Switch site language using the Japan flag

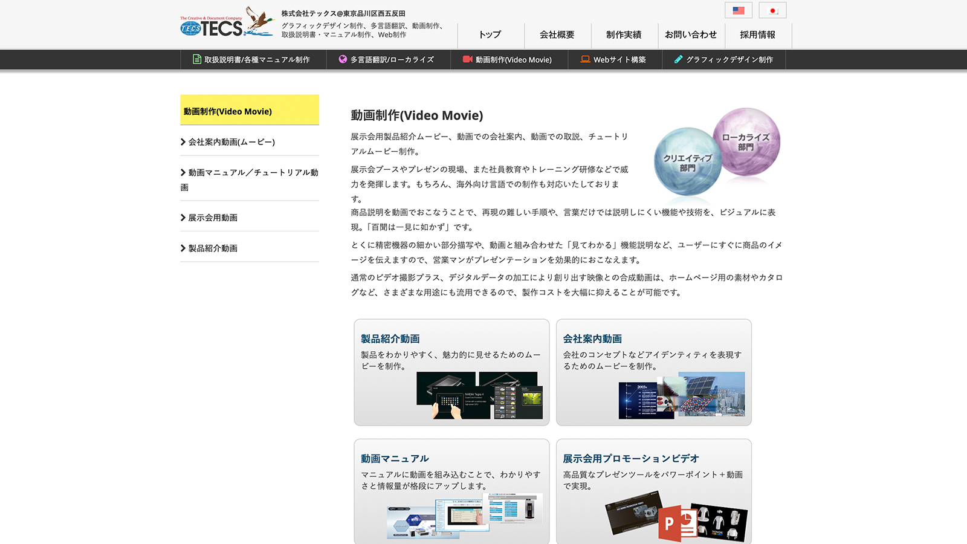[774, 10]
